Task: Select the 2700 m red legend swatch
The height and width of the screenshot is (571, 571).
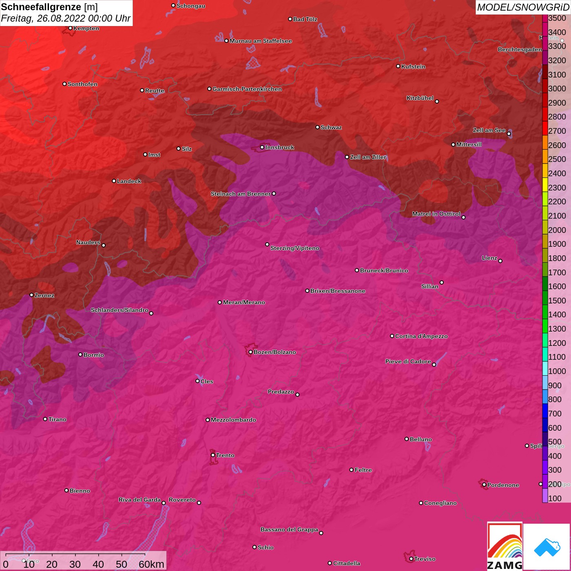Action: 545,128
